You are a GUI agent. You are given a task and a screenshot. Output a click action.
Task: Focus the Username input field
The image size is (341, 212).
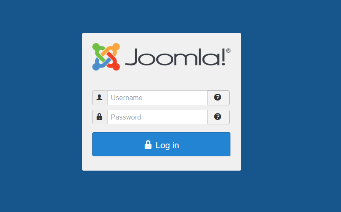(x=157, y=98)
